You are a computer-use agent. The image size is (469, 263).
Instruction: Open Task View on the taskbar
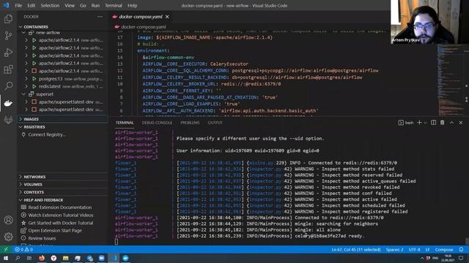click(x=29, y=258)
